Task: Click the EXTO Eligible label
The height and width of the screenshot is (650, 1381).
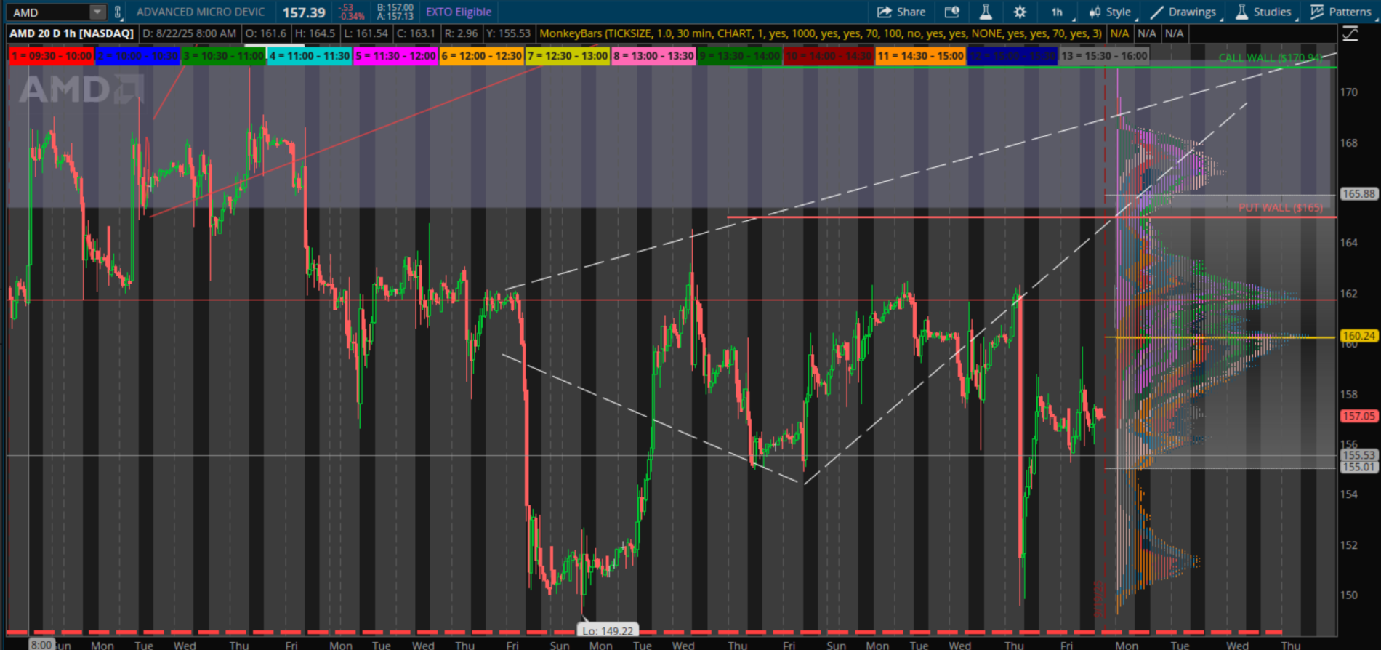Action: (458, 12)
